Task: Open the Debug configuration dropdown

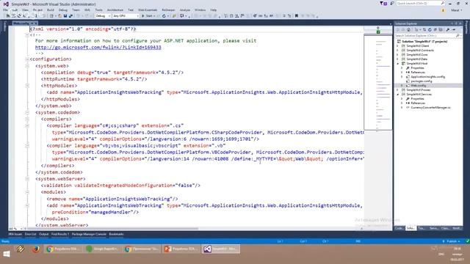Action: point(103,16)
